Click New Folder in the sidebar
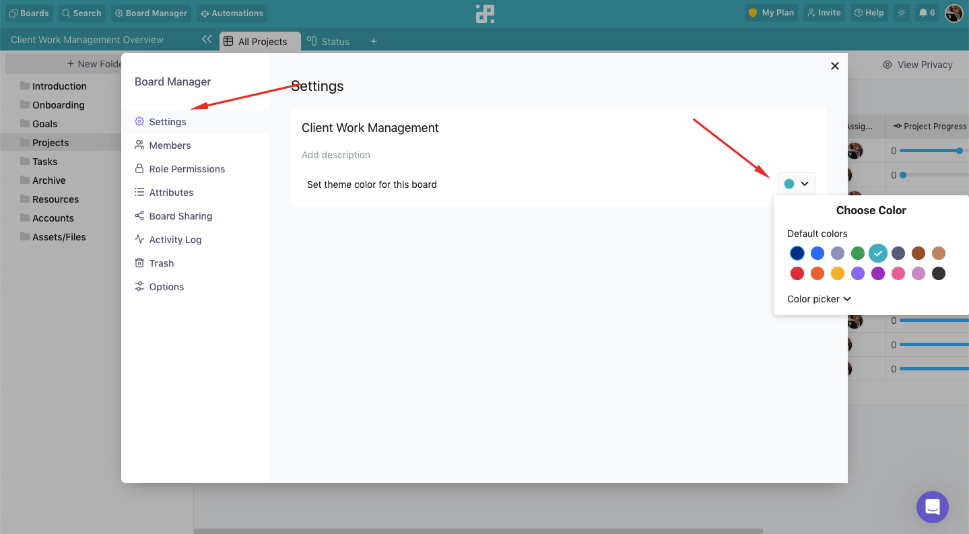Screen dimensions: 969x534 click(x=94, y=64)
